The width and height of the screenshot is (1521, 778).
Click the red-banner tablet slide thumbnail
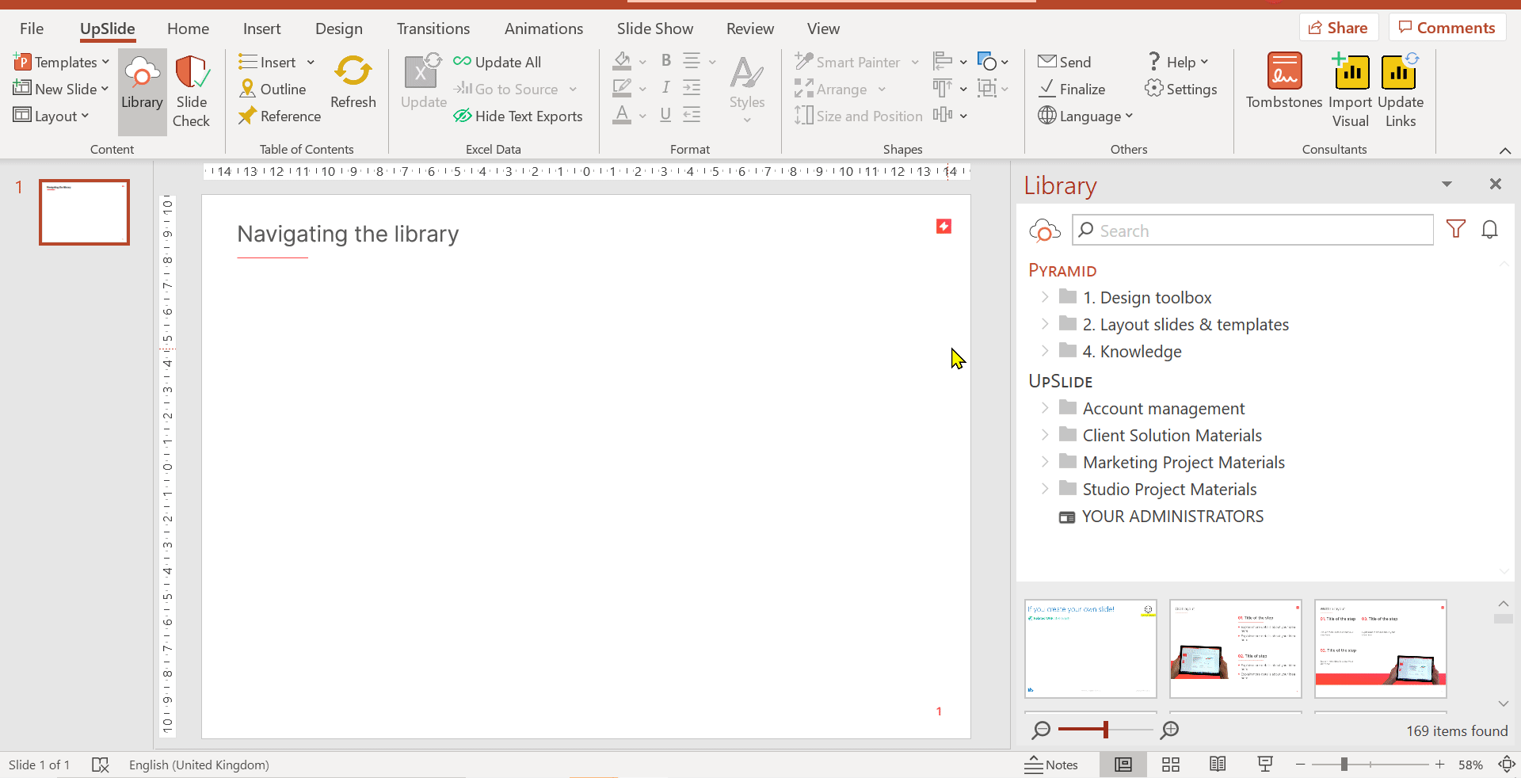point(1380,649)
